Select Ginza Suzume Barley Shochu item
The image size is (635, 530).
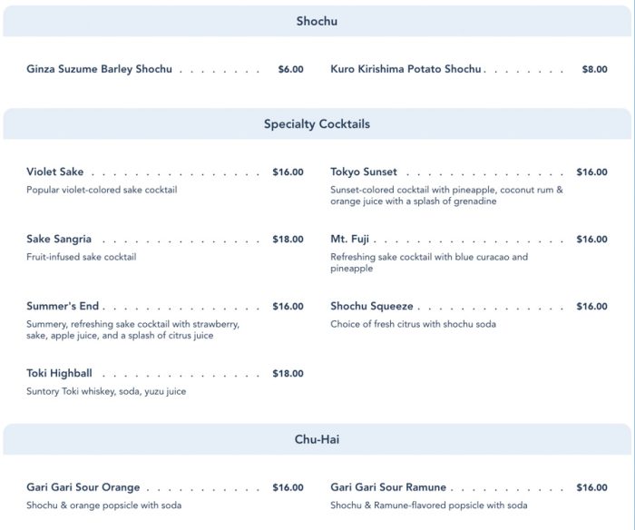click(x=99, y=69)
